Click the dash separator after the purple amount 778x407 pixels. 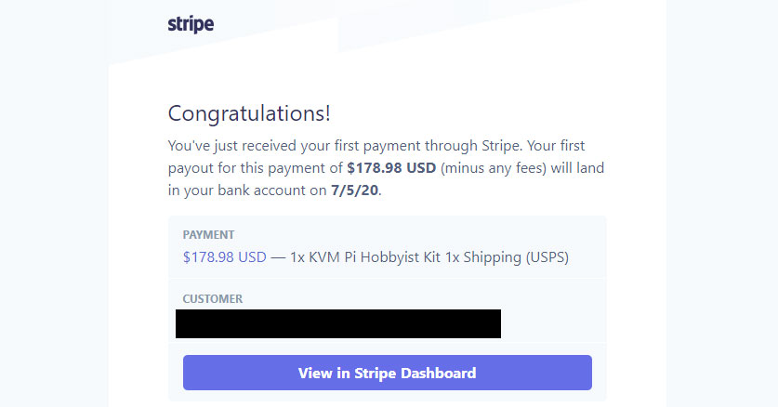[x=277, y=256]
